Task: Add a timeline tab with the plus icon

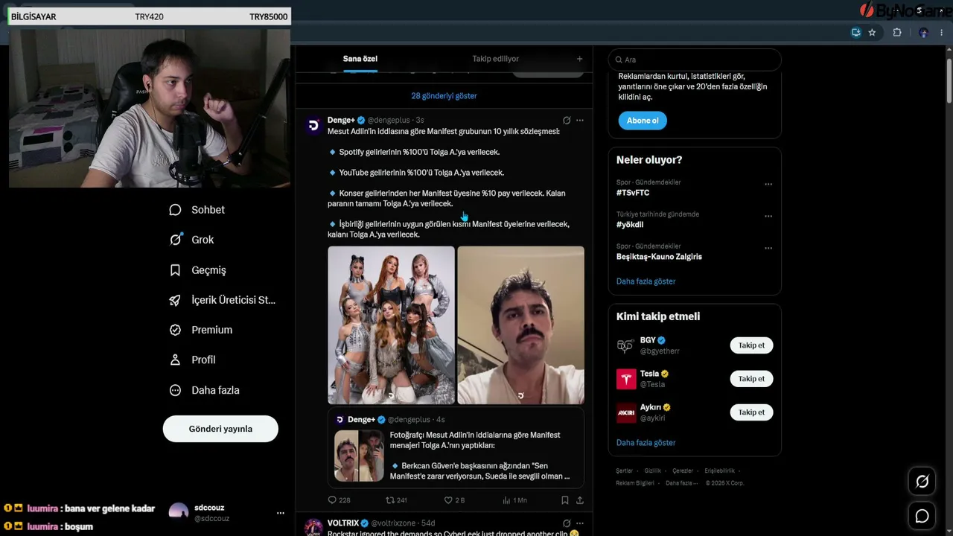Action: (579, 59)
